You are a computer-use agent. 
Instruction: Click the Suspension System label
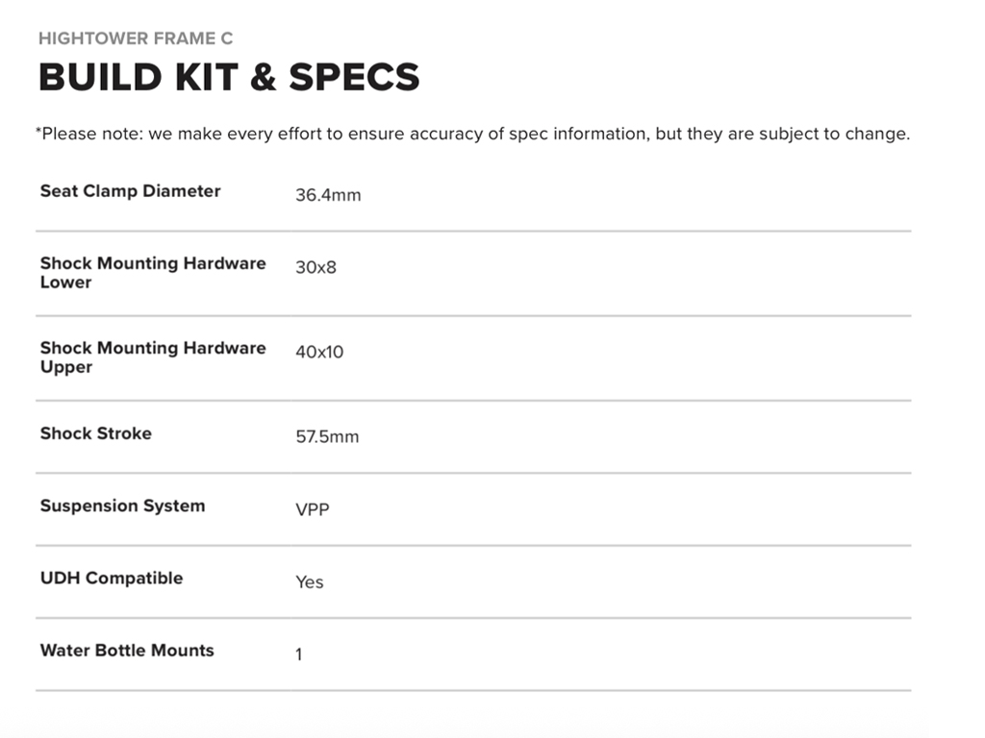click(122, 505)
